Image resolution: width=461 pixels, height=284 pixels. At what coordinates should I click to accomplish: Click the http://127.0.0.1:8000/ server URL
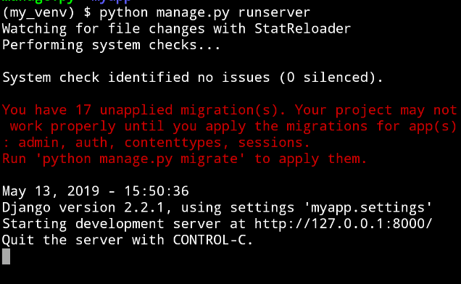pyautogui.click(x=343, y=224)
